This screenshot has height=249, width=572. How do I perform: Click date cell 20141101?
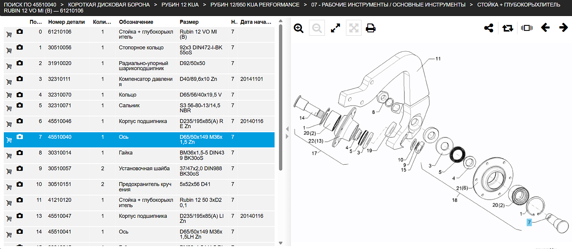[252, 79]
